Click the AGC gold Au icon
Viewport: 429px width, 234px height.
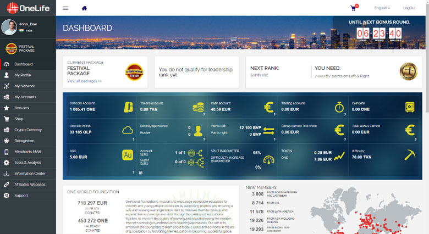[128, 155]
